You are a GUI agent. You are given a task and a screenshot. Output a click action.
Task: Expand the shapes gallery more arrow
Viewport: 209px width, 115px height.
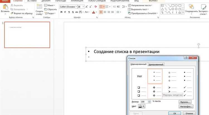[183, 12]
